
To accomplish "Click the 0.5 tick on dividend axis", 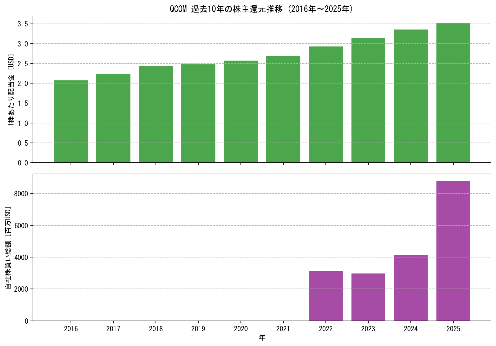I will pyautogui.click(x=23, y=143).
